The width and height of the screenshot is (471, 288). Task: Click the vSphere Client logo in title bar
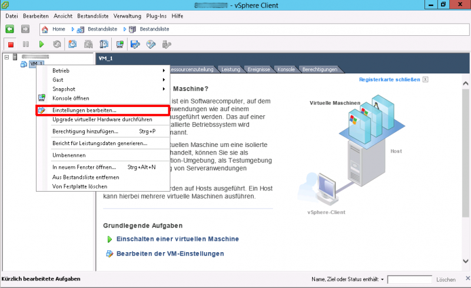(5, 5)
